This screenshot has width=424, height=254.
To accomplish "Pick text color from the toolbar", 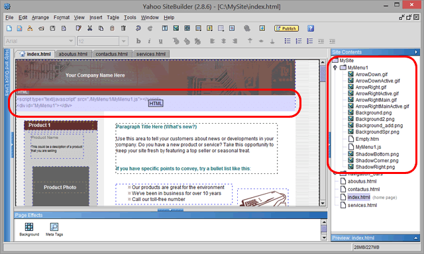I will [x=176, y=41].
